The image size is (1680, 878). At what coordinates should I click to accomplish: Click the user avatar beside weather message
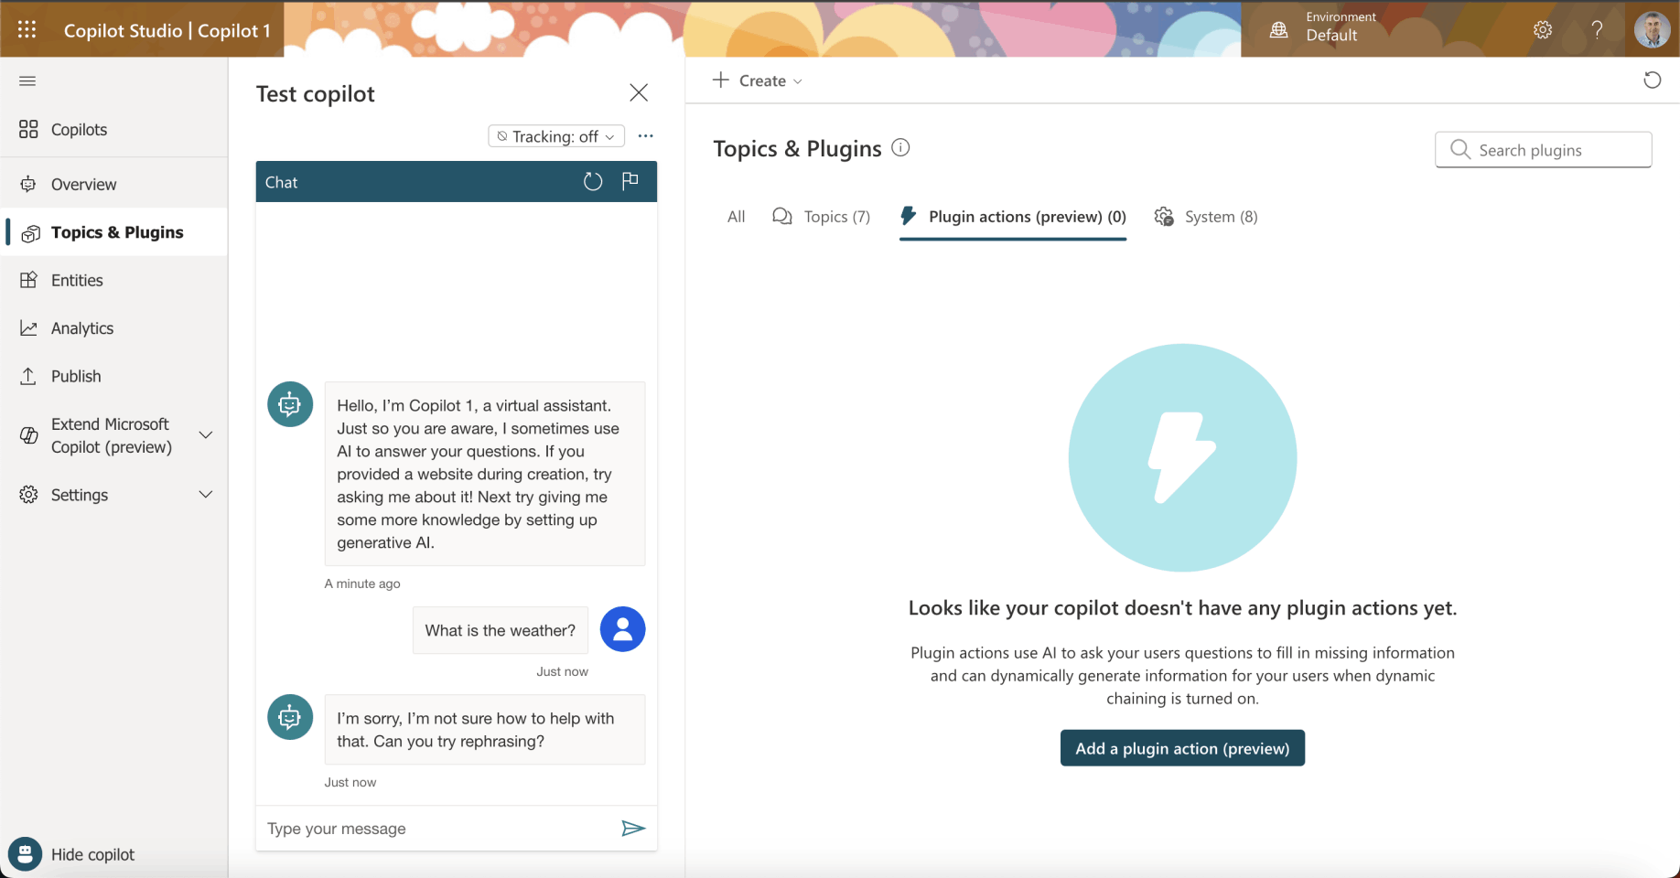click(623, 629)
